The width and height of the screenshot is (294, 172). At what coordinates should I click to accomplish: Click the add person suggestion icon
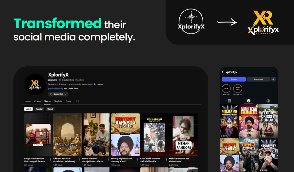(273, 79)
